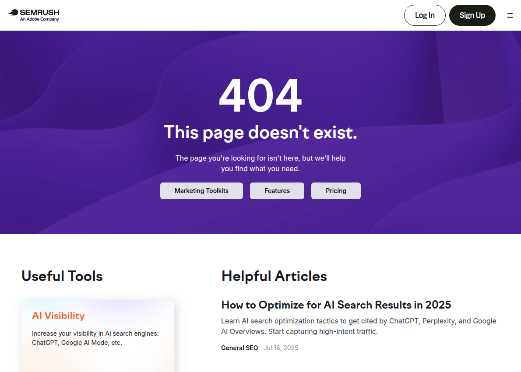Image resolution: width=521 pixels, height=372 pixels.
Task: Go to the Features page
Action: click(x=277, y=191)
